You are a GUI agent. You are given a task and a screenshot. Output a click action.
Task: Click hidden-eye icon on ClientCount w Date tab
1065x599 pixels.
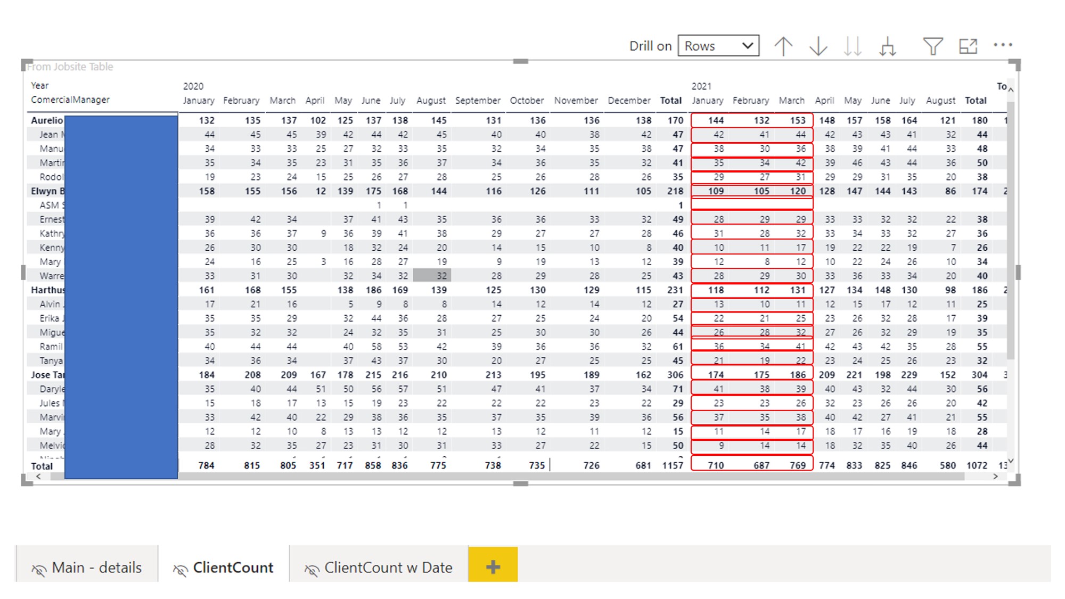[x=312, y=570]
